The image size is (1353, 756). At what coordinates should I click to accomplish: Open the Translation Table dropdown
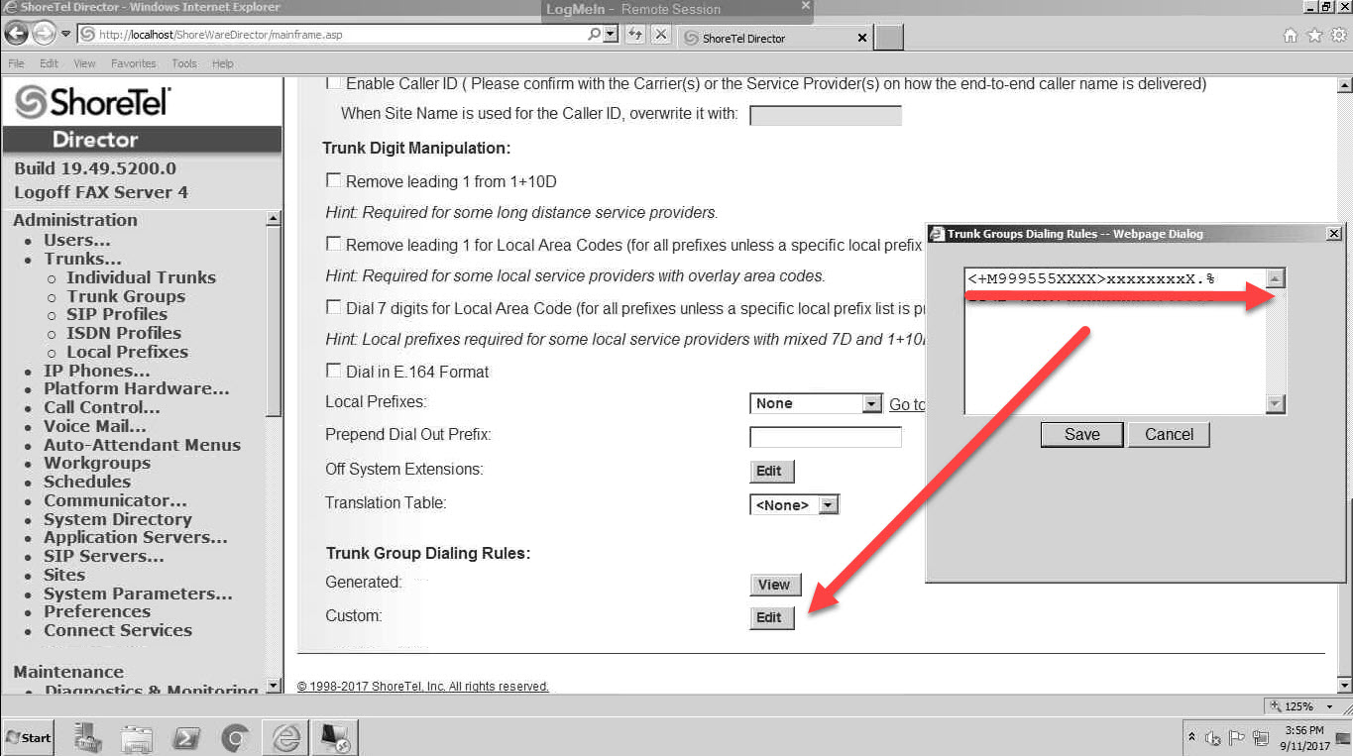click(x=795, y=504)
